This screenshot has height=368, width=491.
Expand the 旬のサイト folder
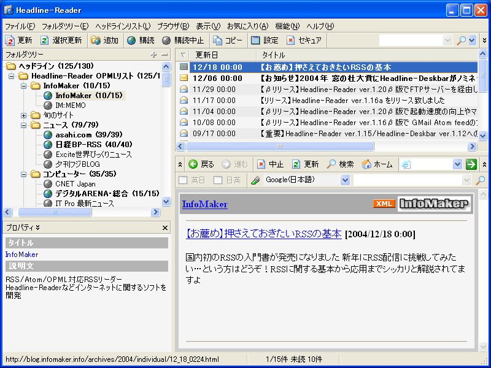[24, 115]
